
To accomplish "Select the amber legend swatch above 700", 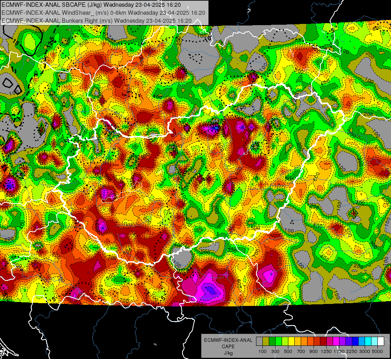I will (x=298, y=341).
